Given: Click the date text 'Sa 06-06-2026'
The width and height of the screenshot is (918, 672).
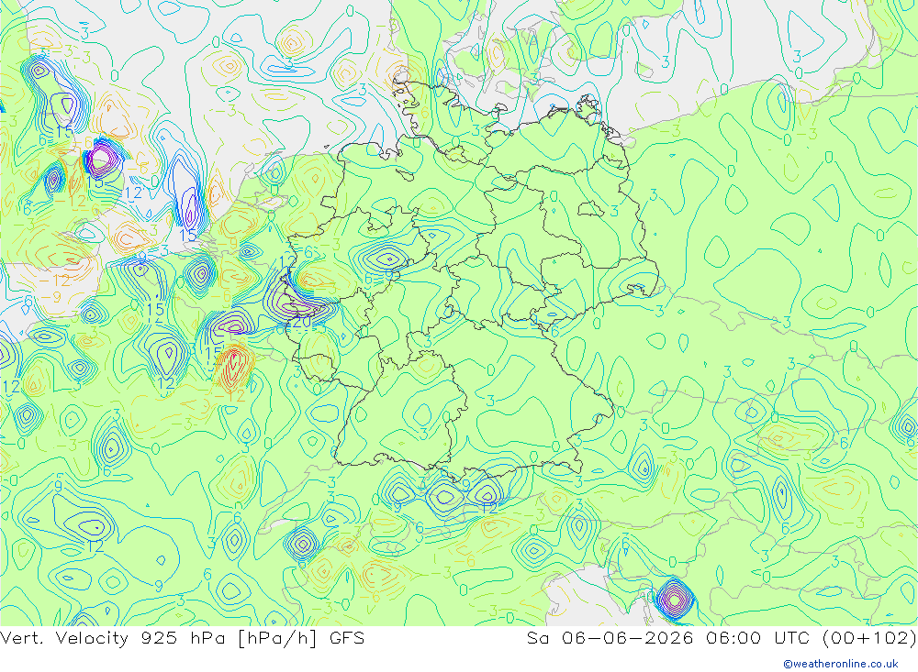Looking at the screenshot, I should pyautogui.click(x=610, y=637).
